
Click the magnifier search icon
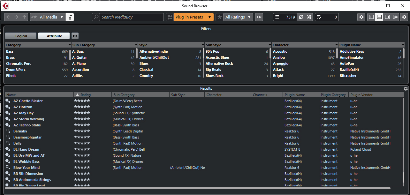[96, 17]
